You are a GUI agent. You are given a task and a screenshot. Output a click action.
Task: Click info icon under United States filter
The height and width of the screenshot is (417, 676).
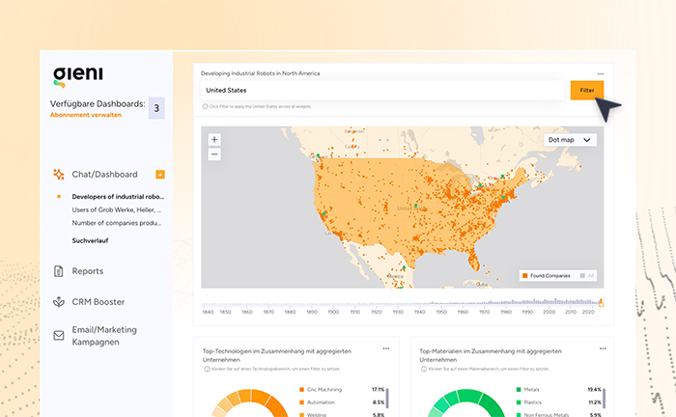pyautogui.click(x=205, y=106)
